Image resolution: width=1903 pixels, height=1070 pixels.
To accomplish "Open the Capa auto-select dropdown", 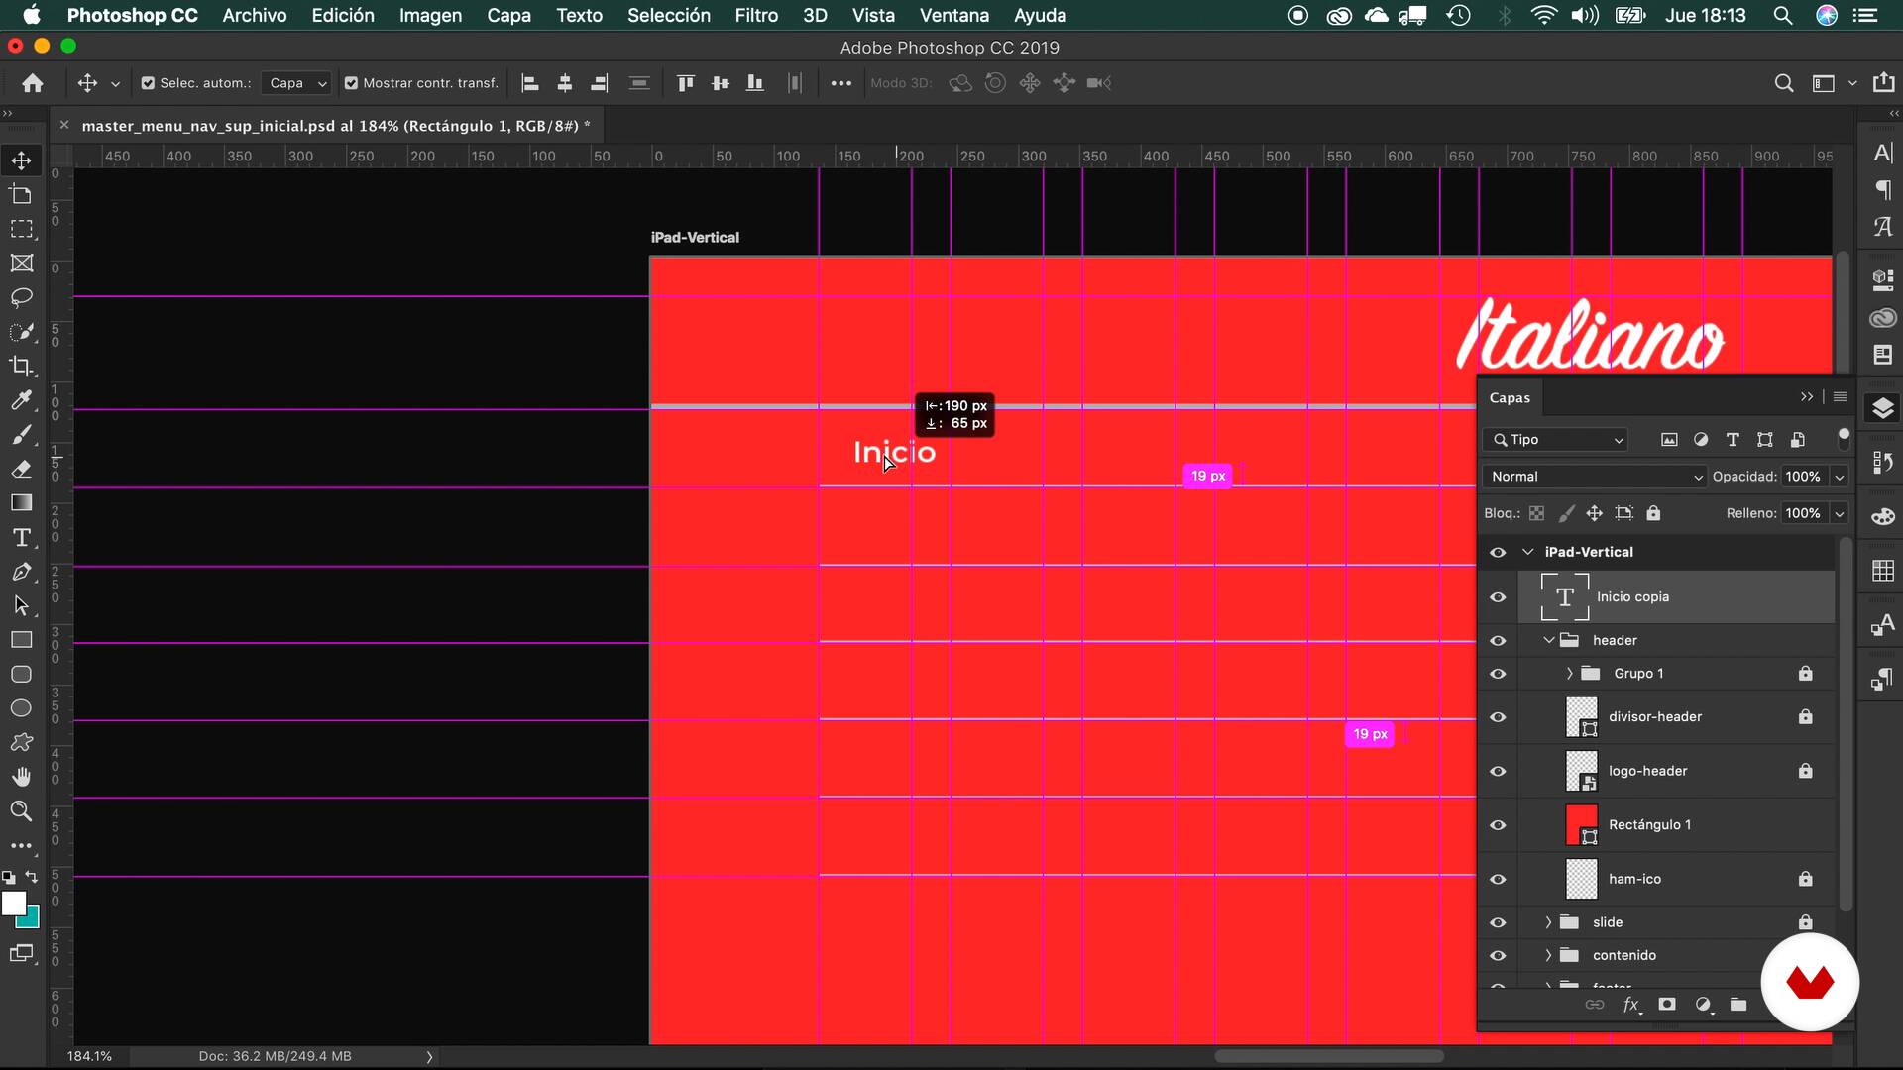I will (296, 83).
